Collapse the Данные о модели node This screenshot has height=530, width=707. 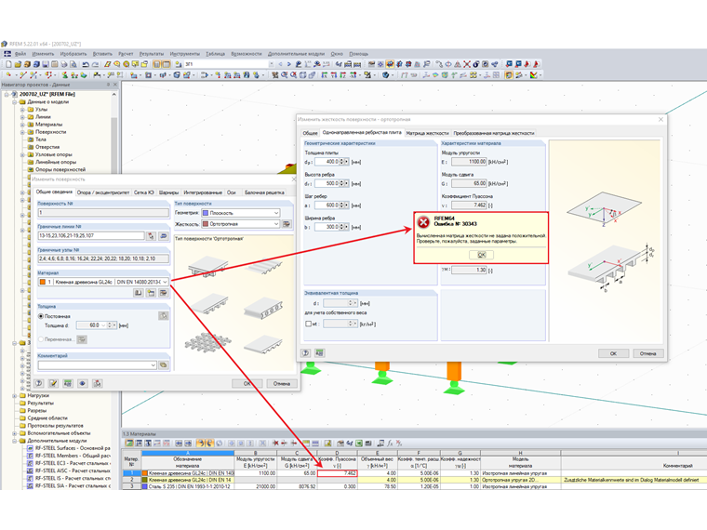click(x=15, y=102)
